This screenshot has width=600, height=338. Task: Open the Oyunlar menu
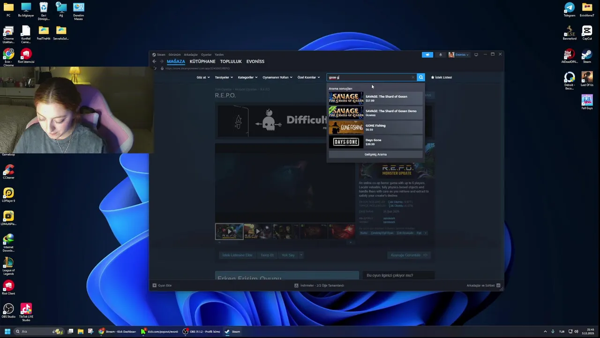(206, 54)
